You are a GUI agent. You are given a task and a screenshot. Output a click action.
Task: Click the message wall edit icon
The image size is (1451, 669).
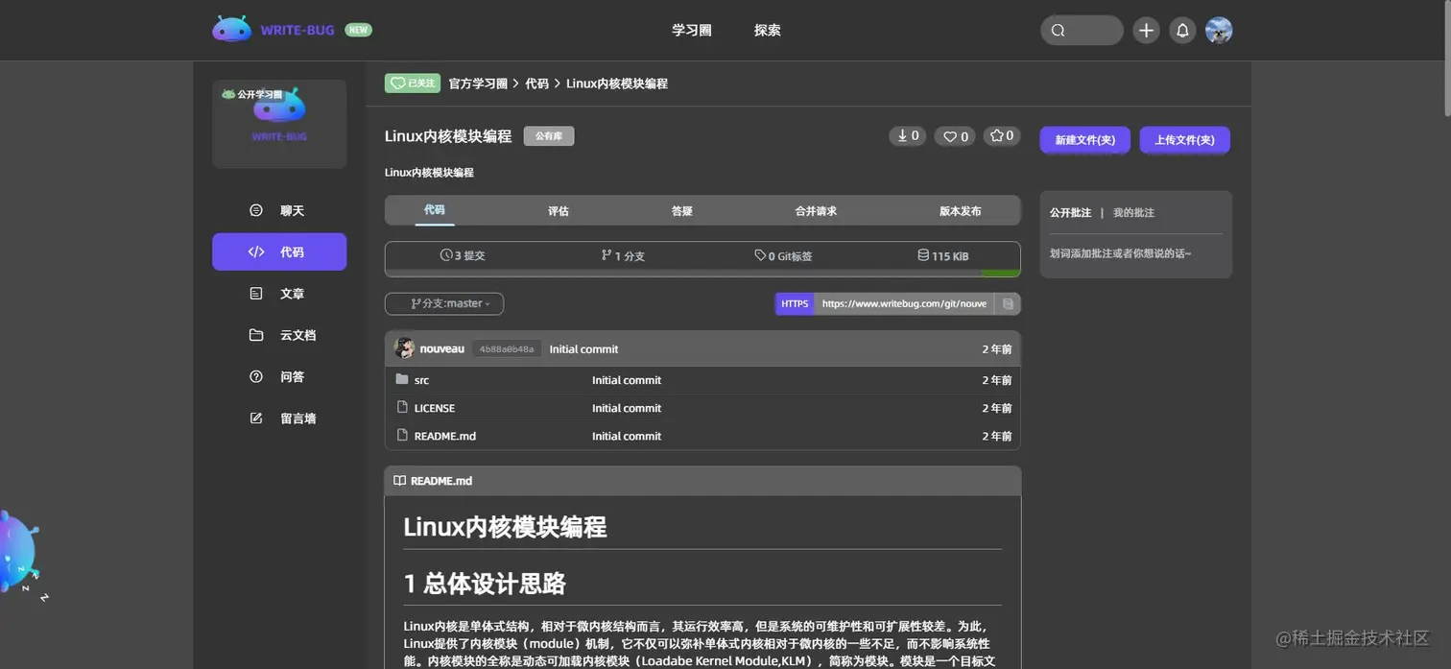tap(256, 418)
